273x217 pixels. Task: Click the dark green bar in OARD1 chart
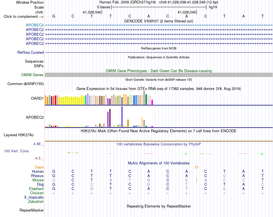click(146, 99)
